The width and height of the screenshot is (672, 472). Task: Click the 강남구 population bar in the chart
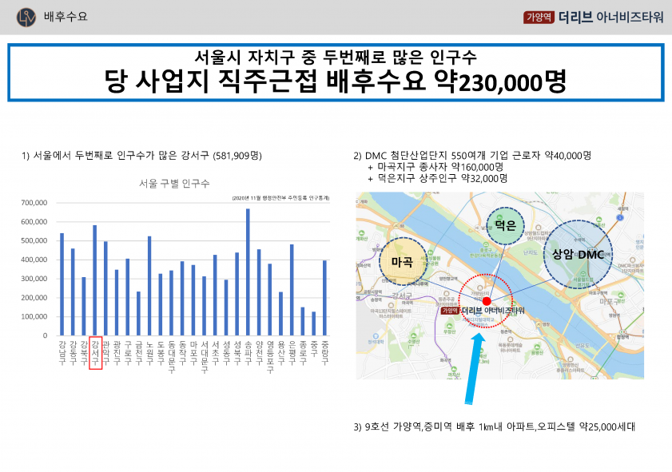point(62,284)
